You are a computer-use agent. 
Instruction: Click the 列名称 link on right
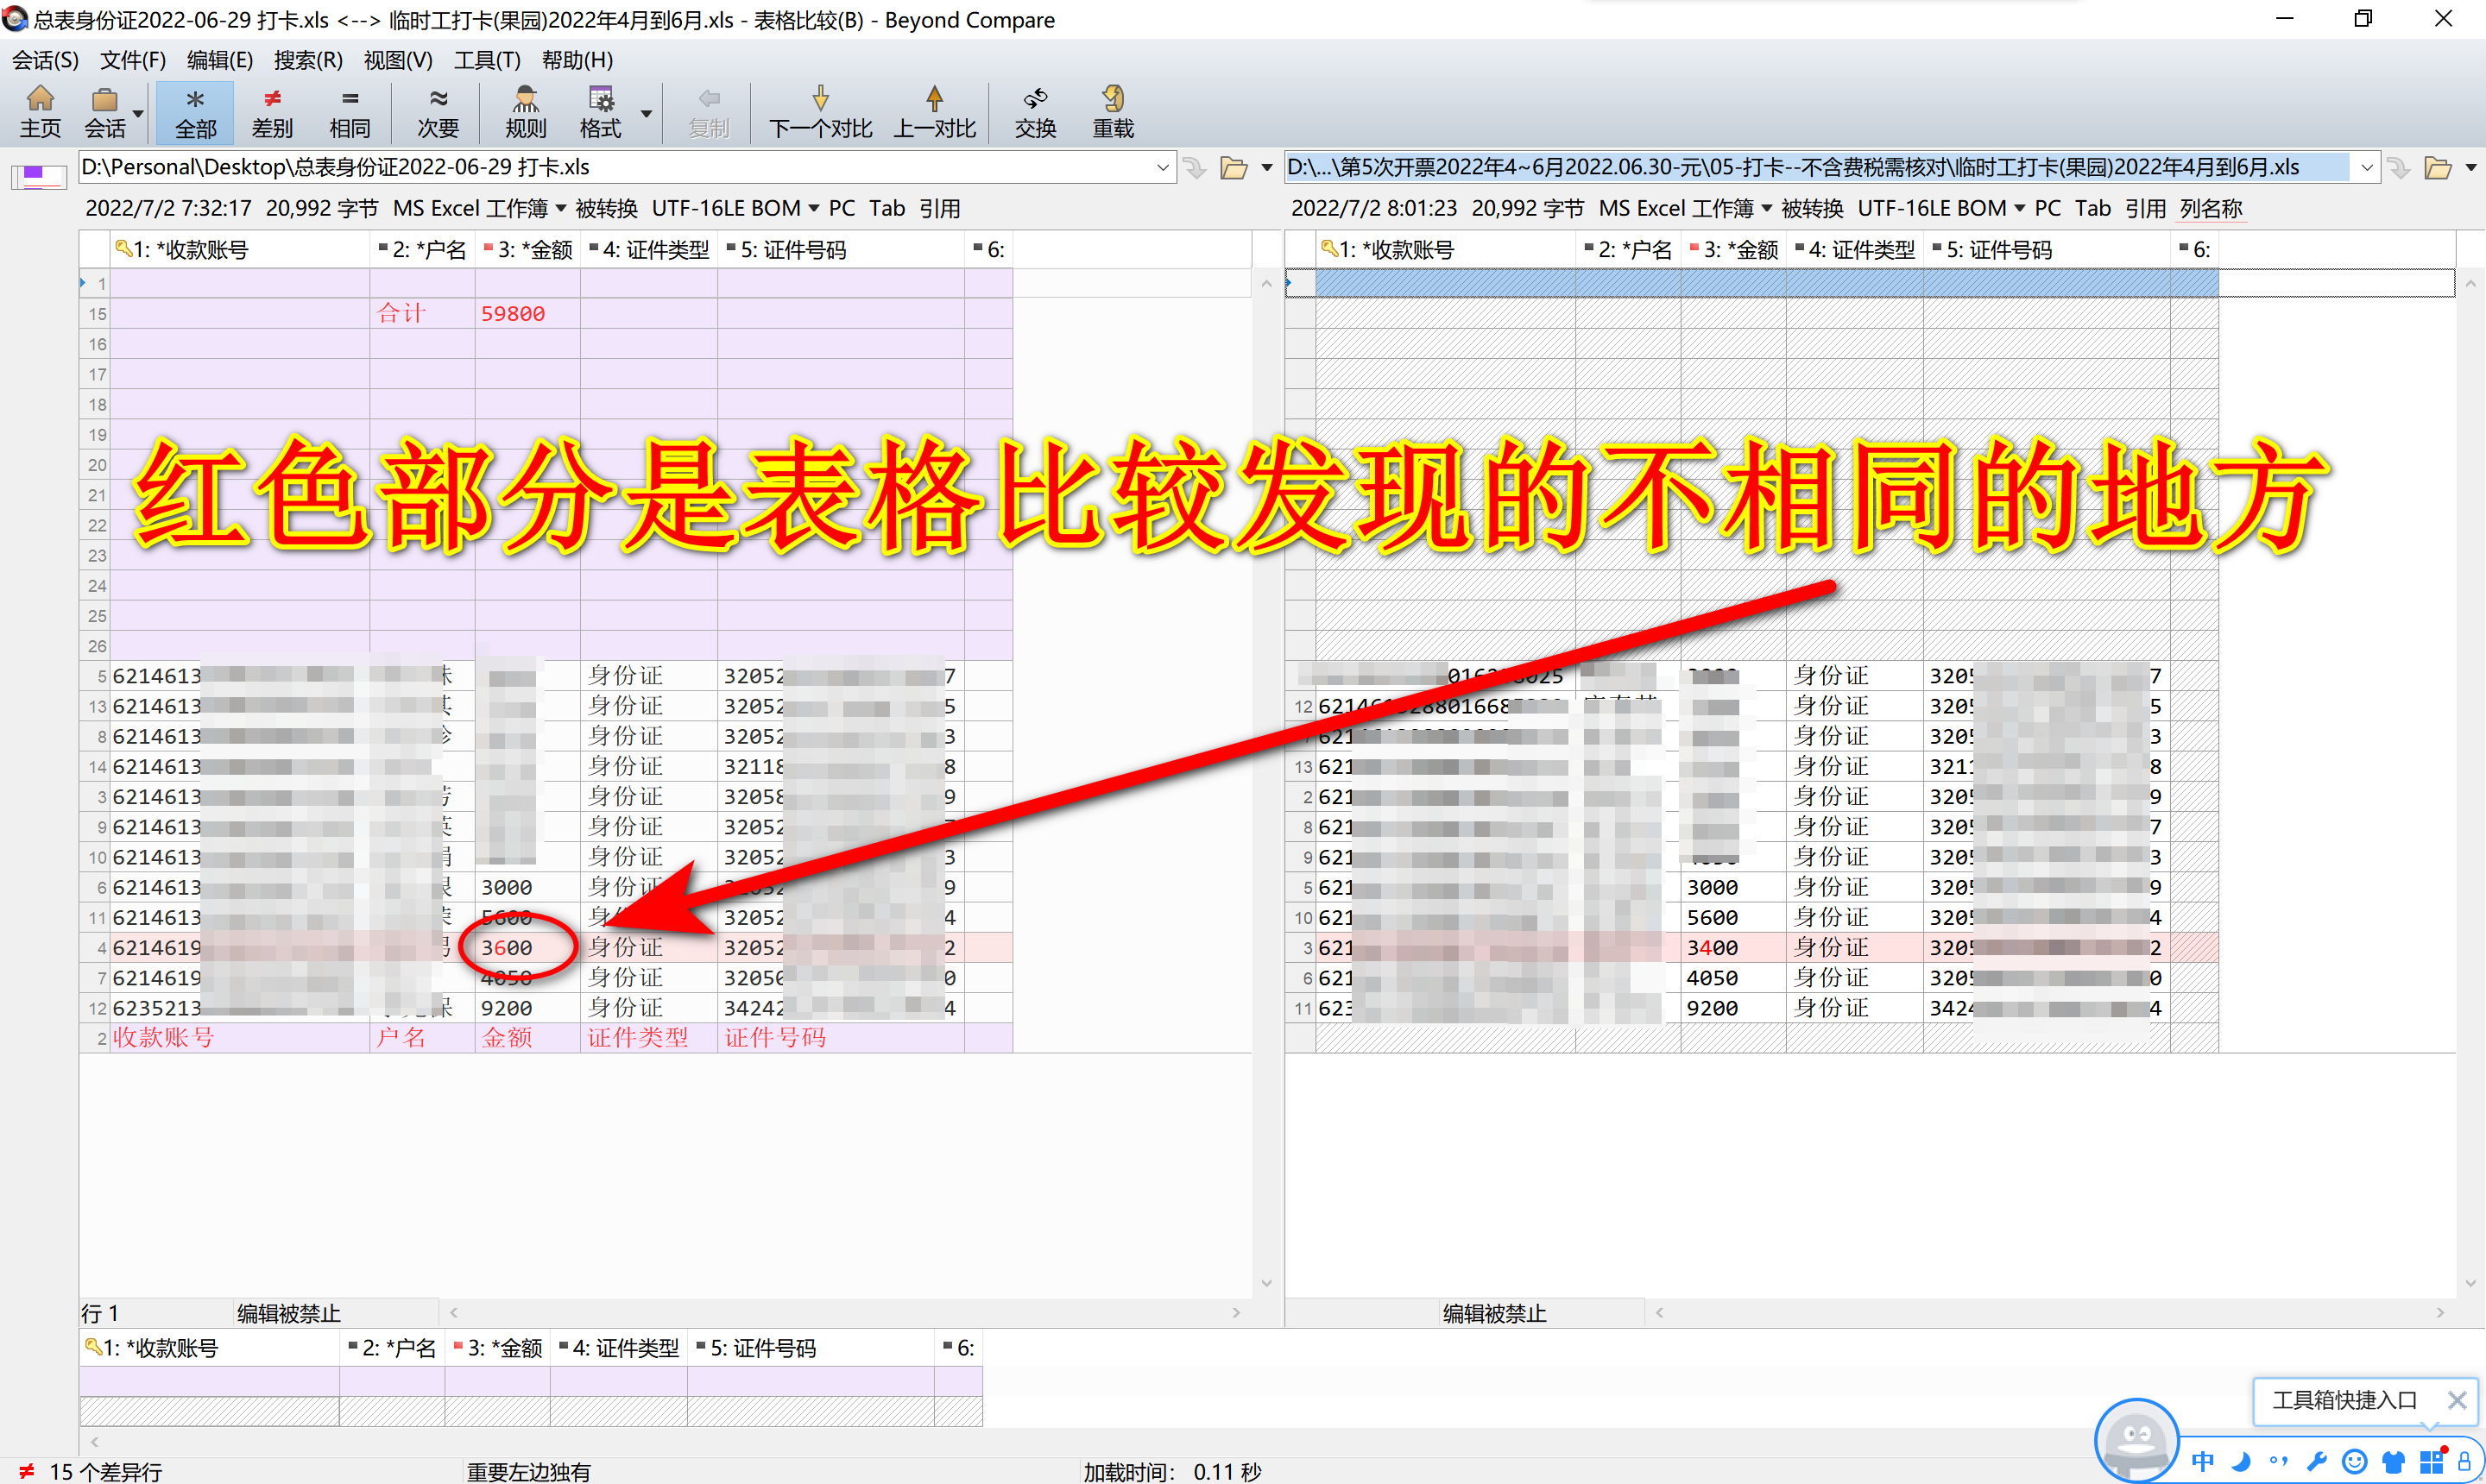click(x=2211, y=208)
